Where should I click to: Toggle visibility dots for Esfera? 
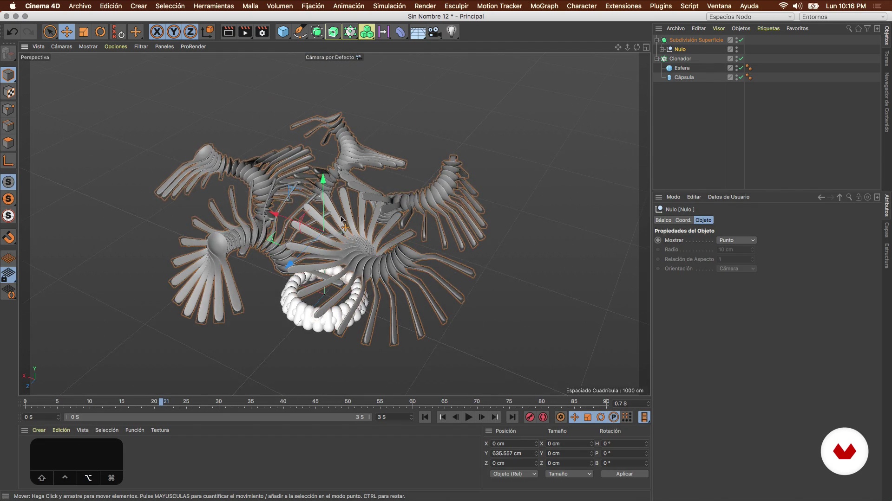coord(736,68)
